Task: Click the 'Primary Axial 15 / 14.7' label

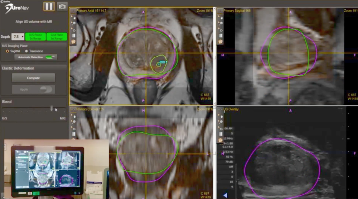Action: [x=91, y=11]
